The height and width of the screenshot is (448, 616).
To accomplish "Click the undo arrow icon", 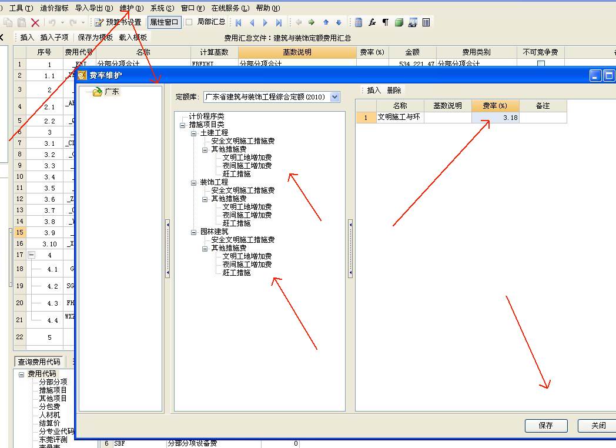I will (x=52, y=22).
